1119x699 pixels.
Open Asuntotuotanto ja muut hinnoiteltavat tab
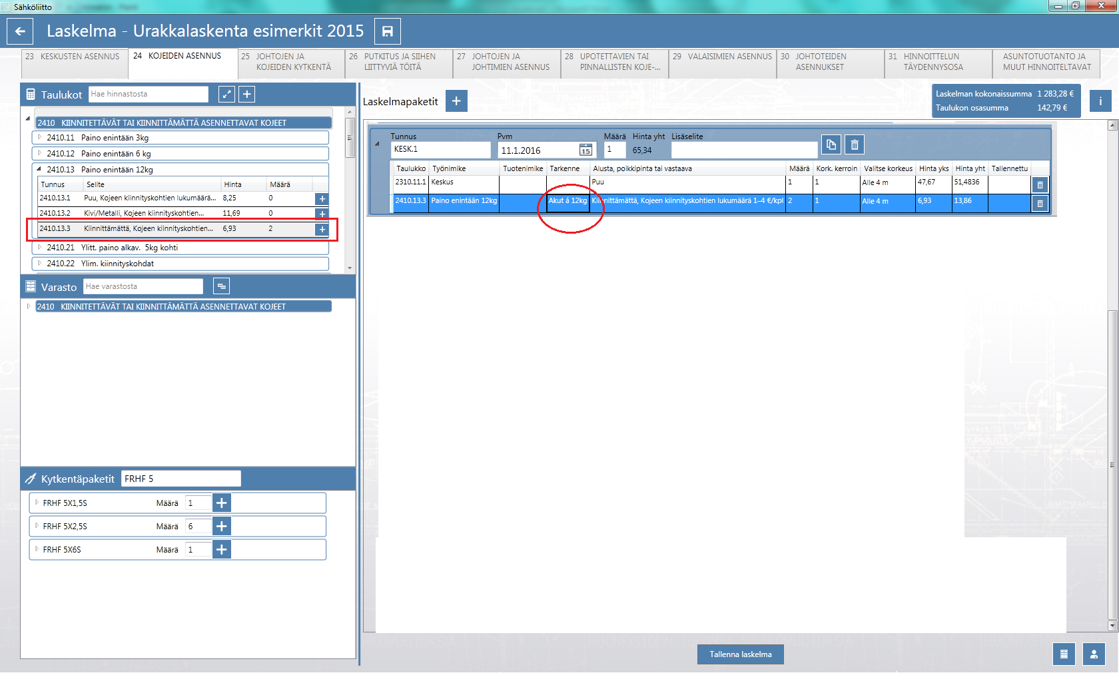tap(1046, 64)
